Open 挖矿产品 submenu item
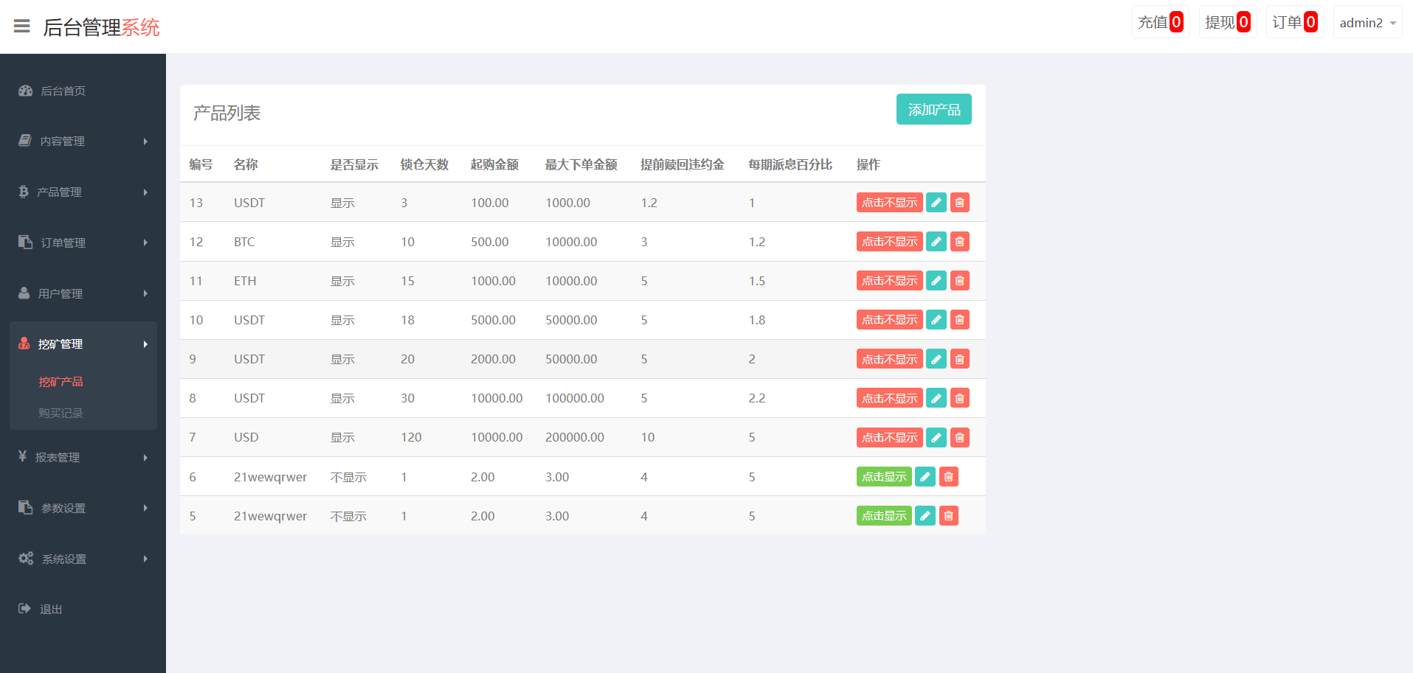This screenshot has height=673, width=1413. point(61,381)
